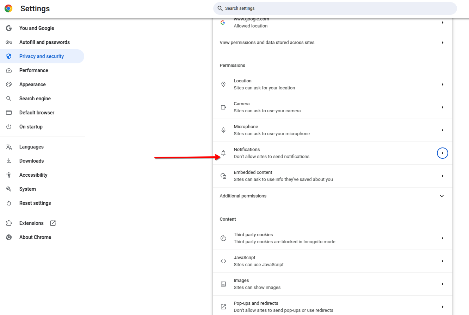469x315 pixels.
Task: Click the Search settings input field
Action: [x=333, y=8]
